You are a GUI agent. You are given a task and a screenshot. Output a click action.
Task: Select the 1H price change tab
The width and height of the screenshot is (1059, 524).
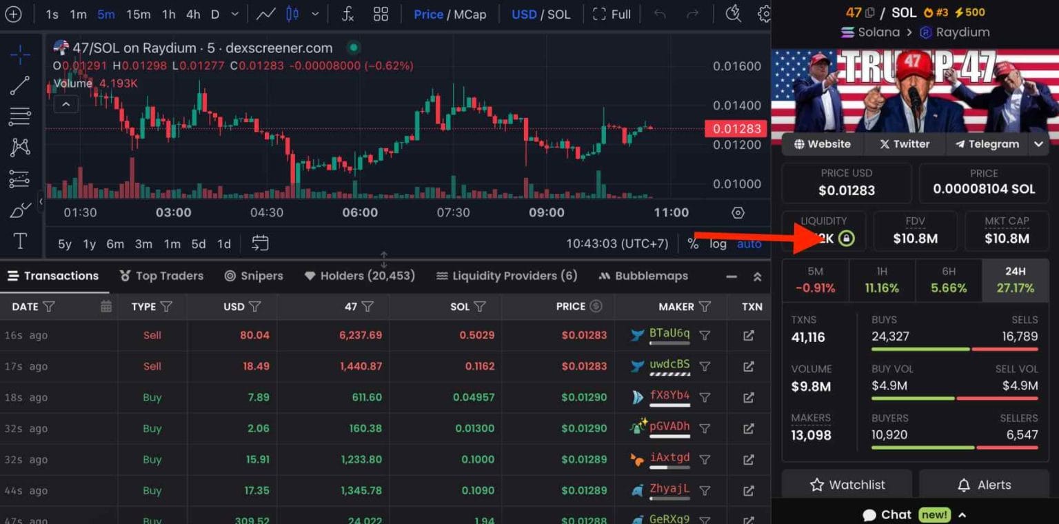point(882,281)
